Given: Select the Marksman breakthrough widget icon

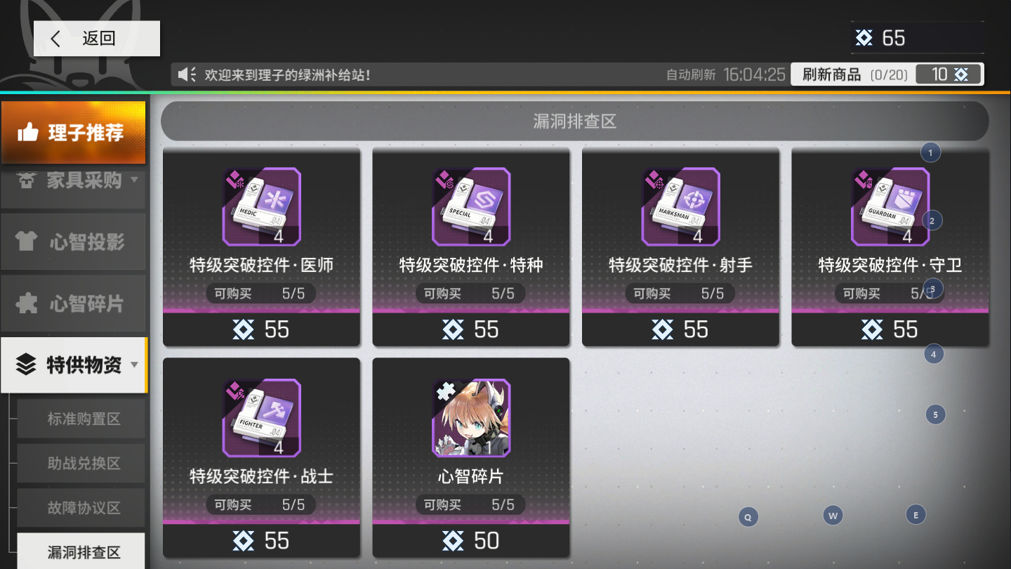Looking at the screenshot, I should (x=680, y=207).
